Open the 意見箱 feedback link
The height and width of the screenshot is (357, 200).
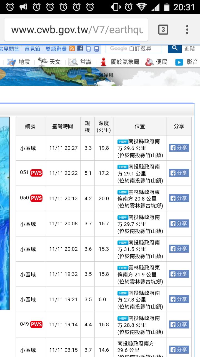[x=32, y=49]
